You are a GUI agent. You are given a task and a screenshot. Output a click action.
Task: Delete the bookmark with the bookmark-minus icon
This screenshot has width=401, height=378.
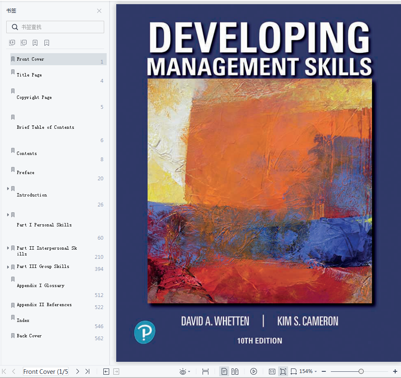46,43
